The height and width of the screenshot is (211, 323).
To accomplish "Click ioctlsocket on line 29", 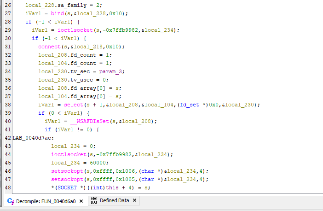I will coord(61,30).
